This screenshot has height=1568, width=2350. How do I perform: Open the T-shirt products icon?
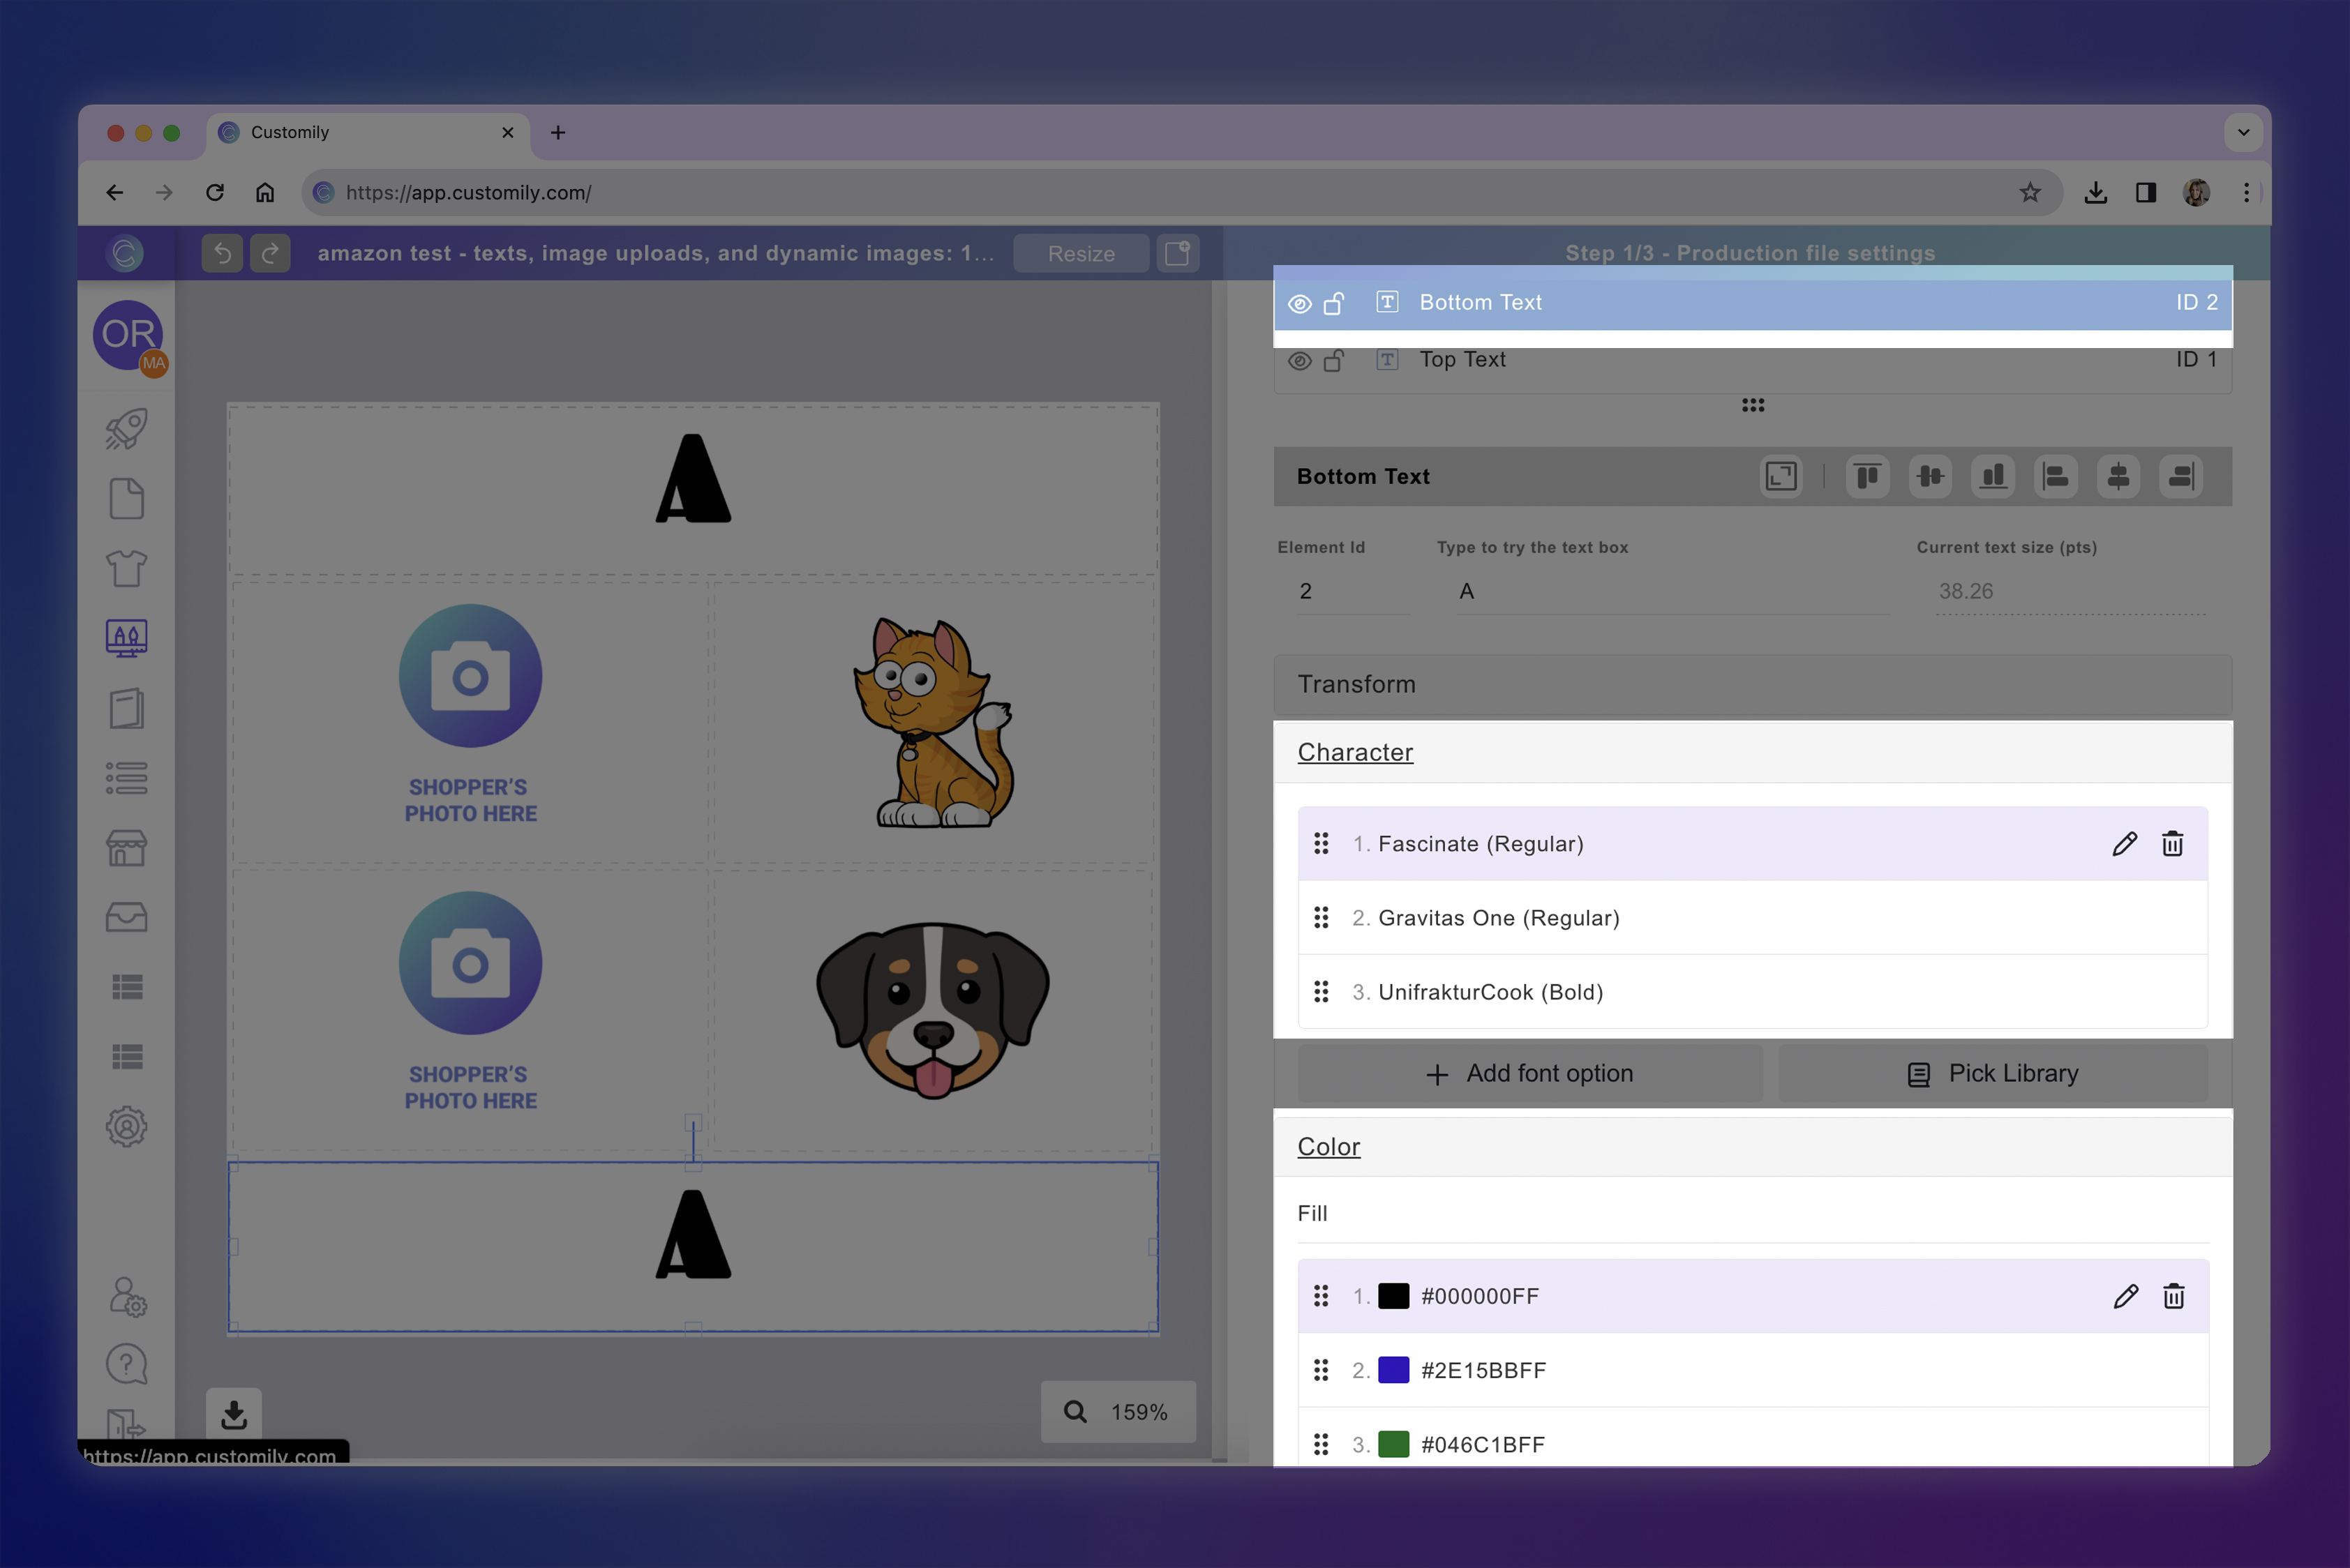coord(126,568)
